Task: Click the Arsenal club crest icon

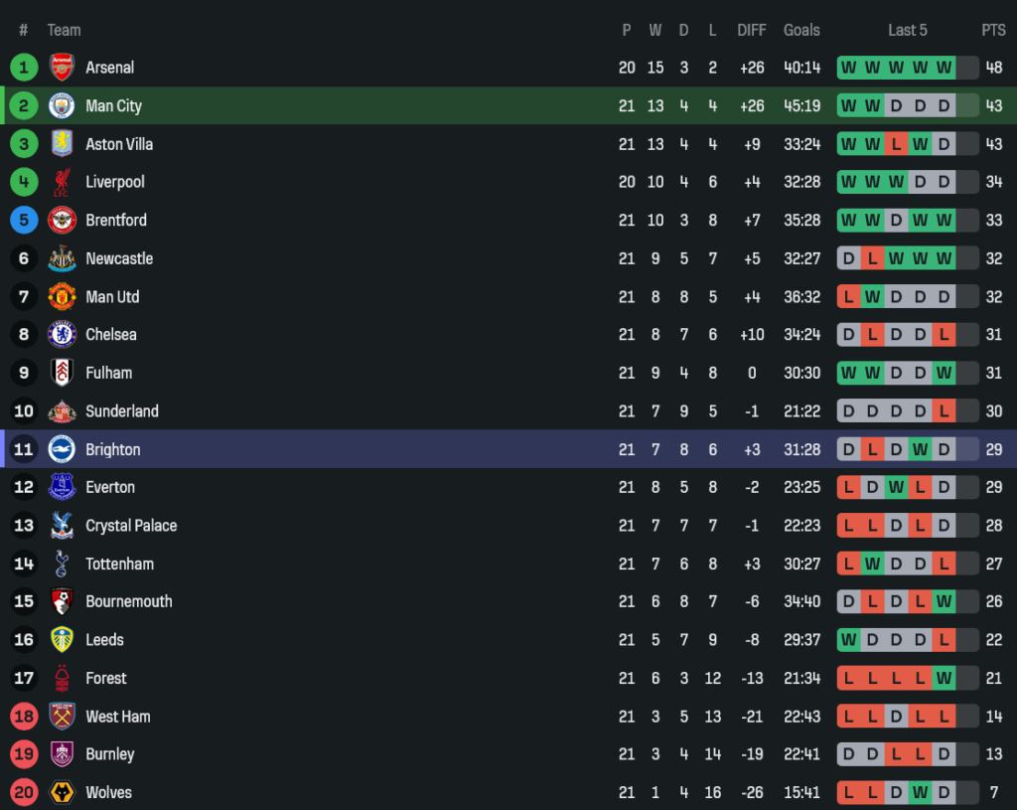Action: [x=62, y=68]
